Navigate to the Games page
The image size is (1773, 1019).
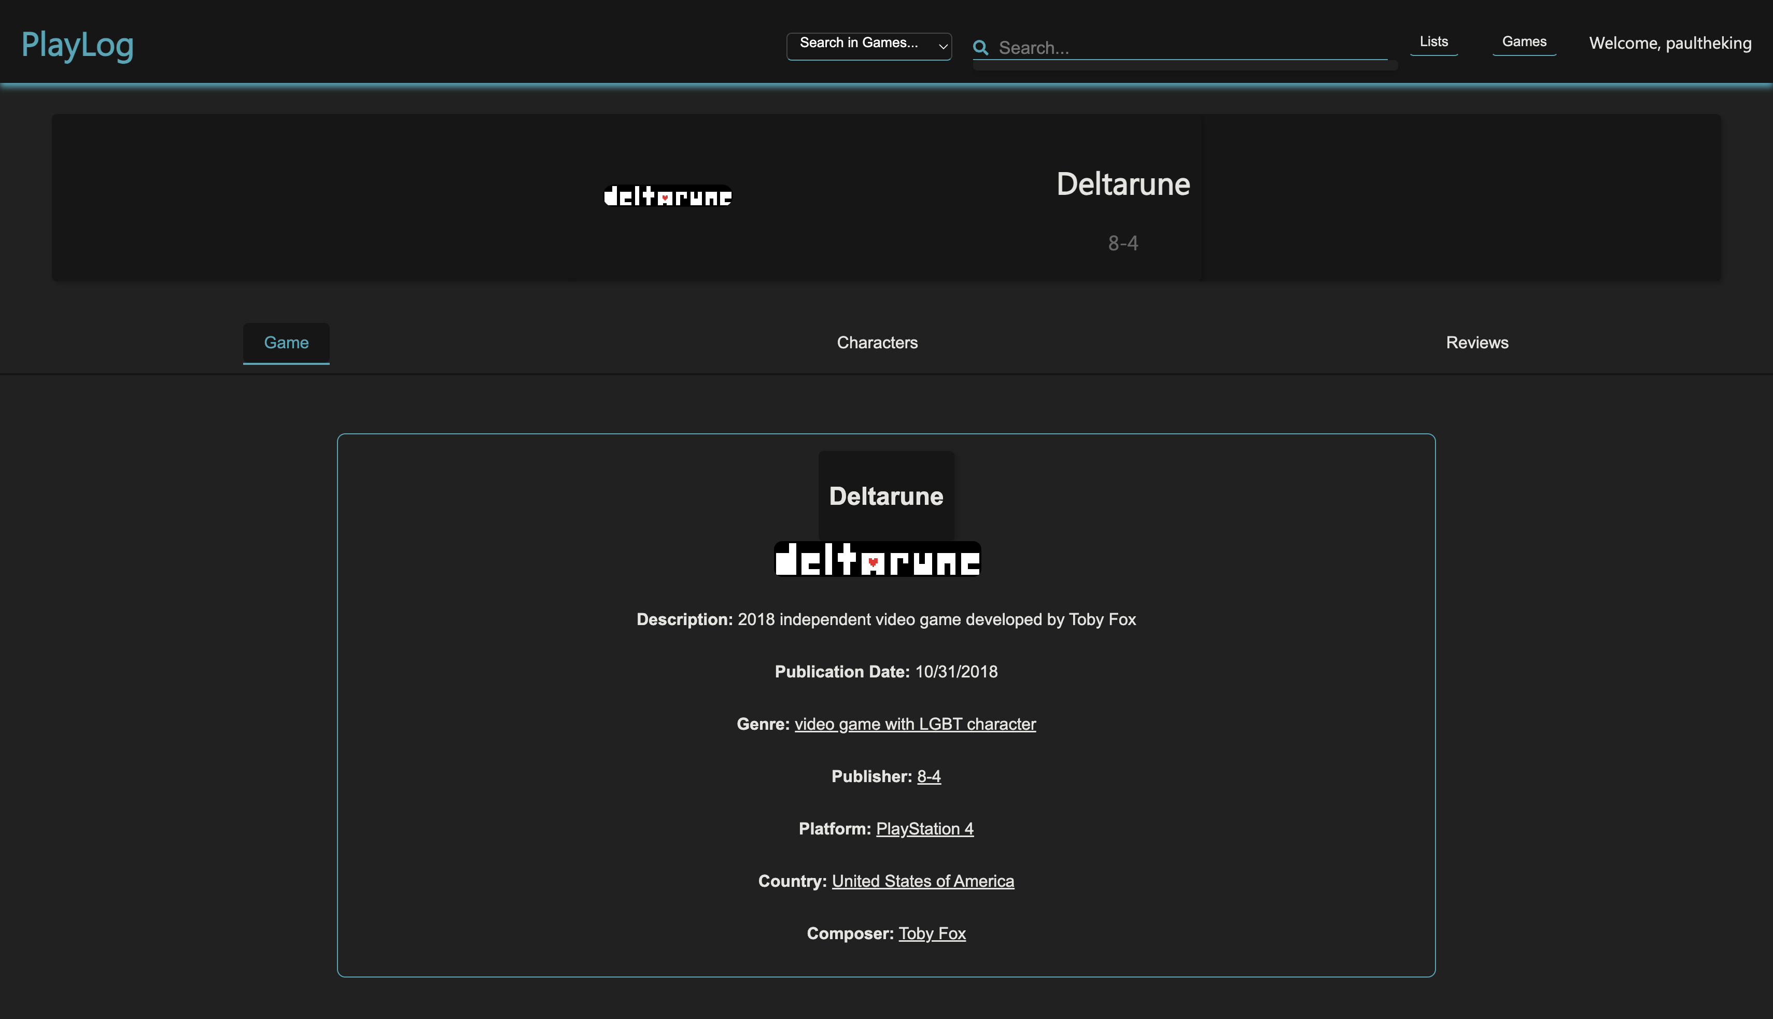tap(1525, 41)
